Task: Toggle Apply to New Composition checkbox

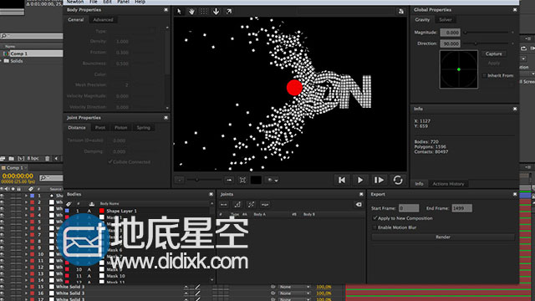Action: coord(374,218)
